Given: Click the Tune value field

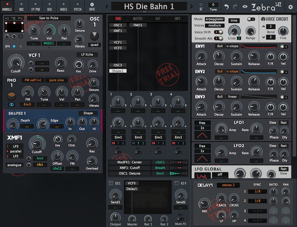Looking at the screenshot, I should (213, 5).
